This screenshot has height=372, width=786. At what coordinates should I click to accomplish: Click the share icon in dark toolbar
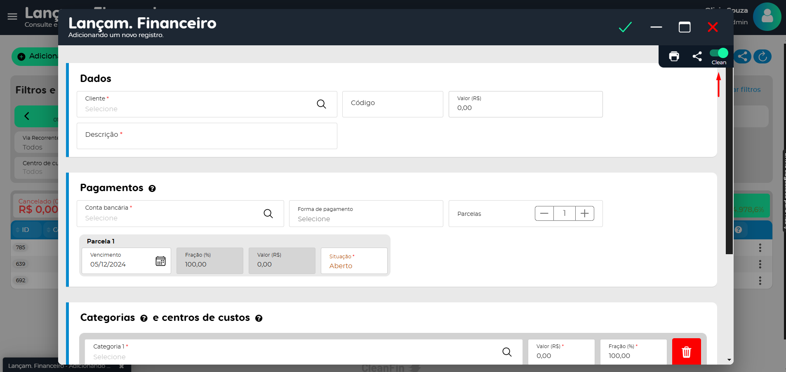point(697,56)
